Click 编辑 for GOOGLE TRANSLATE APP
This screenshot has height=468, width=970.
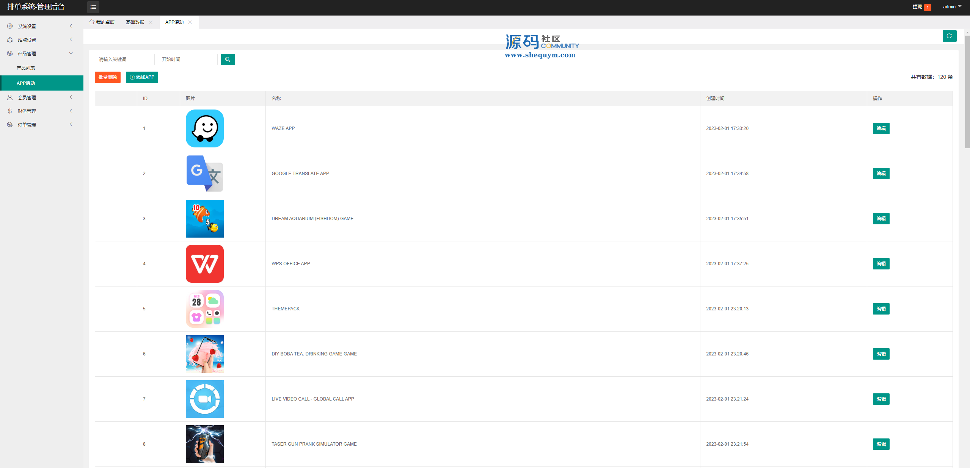[x=881, y=174]
